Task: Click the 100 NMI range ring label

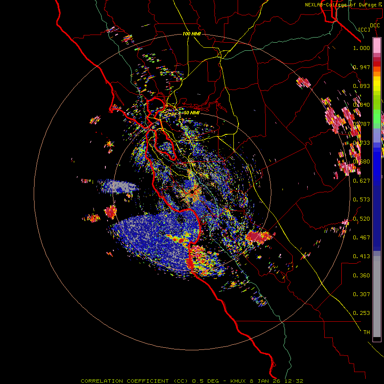Action: (192, 34)
